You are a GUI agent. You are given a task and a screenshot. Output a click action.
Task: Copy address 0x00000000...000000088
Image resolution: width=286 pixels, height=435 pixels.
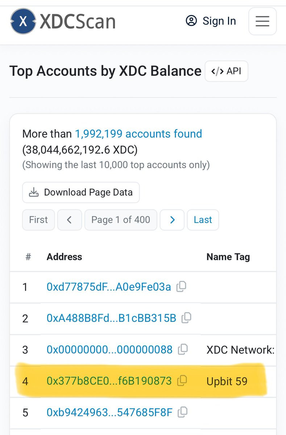pyautogui.click(x=183, y=349)
